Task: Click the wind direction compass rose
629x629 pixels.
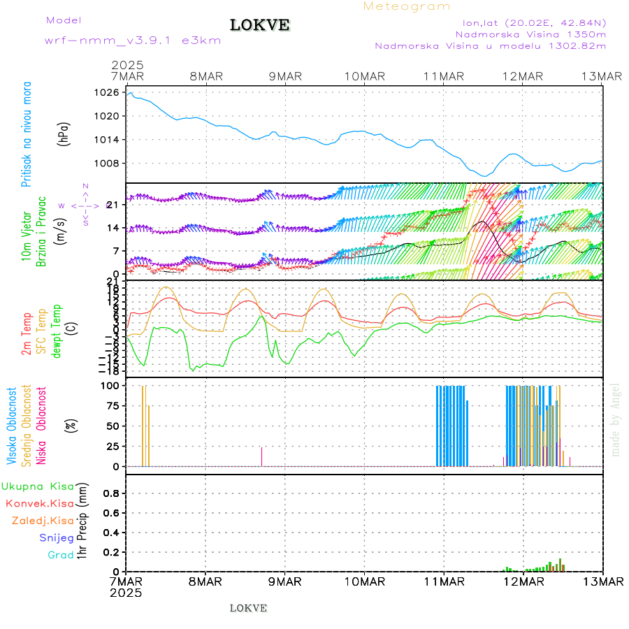Action: tap(84, 205)
